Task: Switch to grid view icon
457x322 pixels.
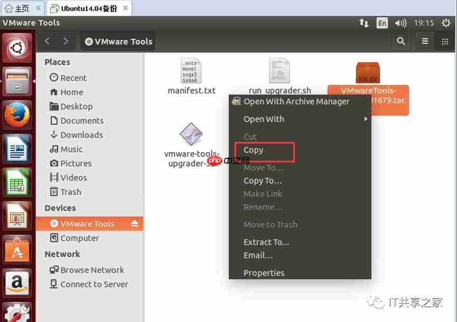Action: [445, 41]
